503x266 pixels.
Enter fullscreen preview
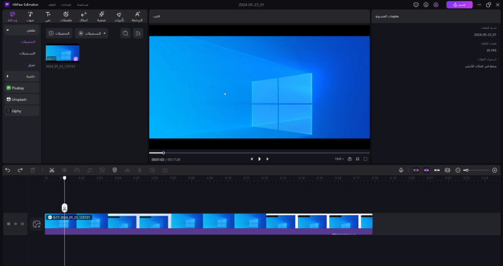click(x=365, y=159)
